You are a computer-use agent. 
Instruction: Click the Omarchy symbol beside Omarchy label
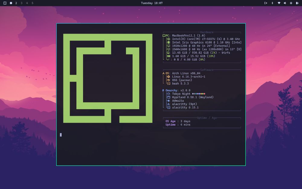163,90
